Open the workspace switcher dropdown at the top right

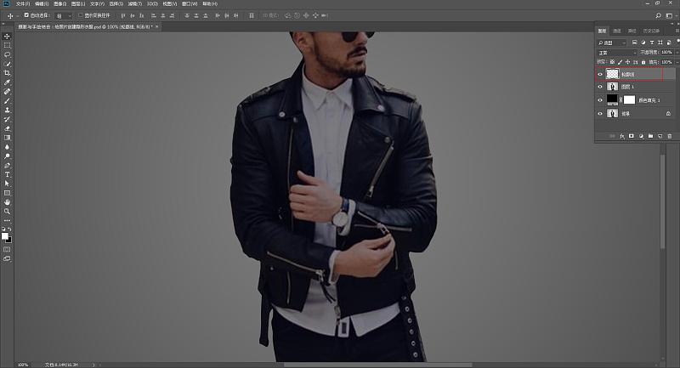670,15
